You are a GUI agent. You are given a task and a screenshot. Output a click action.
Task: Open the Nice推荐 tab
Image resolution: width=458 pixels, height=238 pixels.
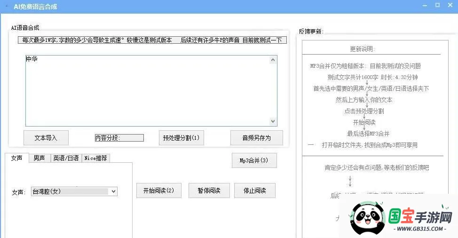point(96,158)
